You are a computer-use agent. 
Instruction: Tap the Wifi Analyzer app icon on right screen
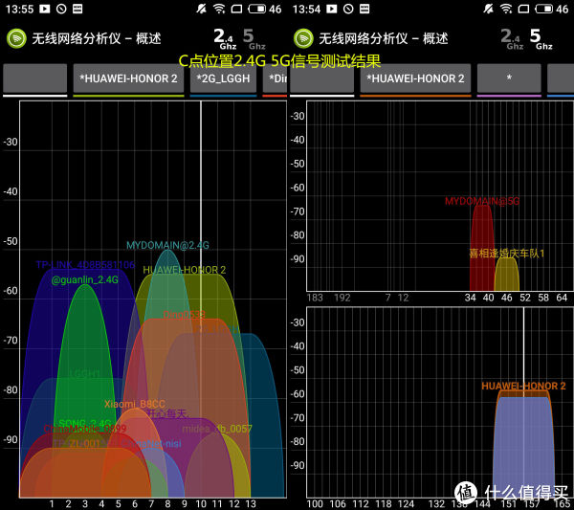tap(303, 38)
